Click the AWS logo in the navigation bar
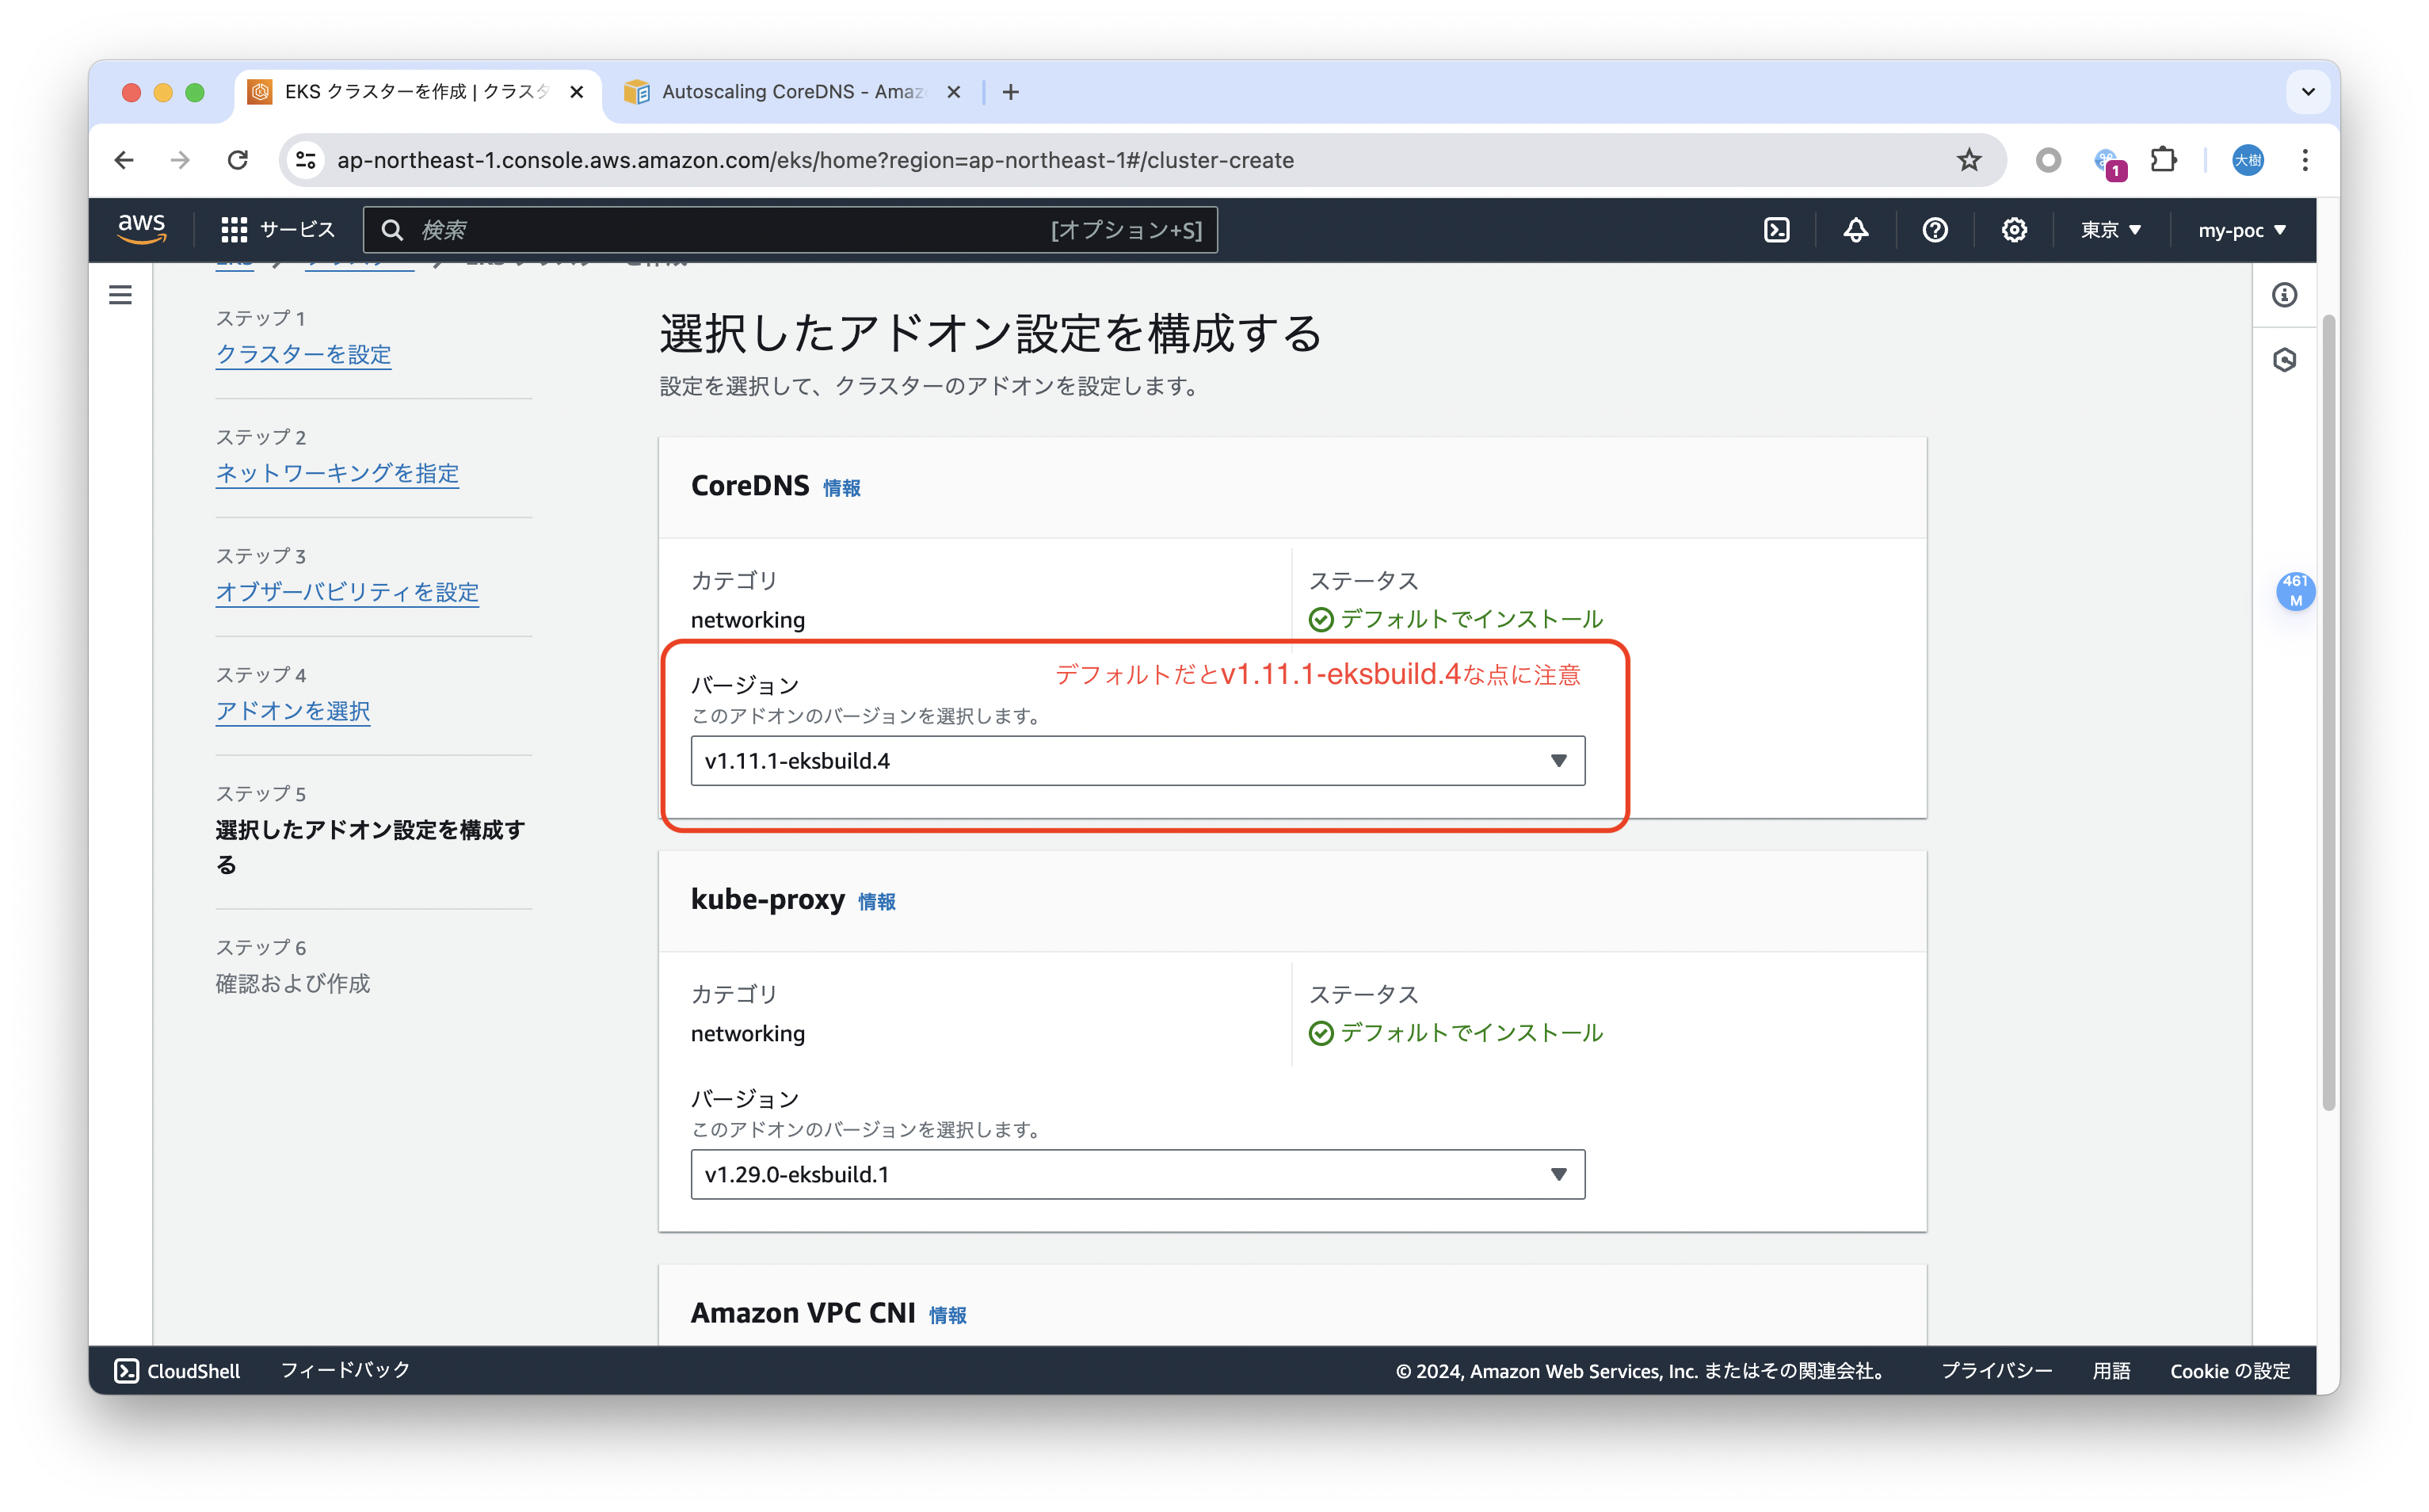The image size is (2429, 1512). tap(142, 228)
